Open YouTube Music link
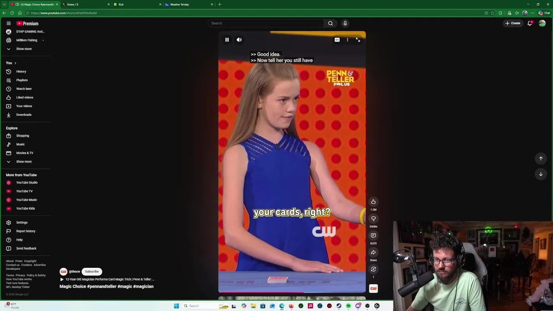This screenshot has height=311, width=553. click(26, 200)
